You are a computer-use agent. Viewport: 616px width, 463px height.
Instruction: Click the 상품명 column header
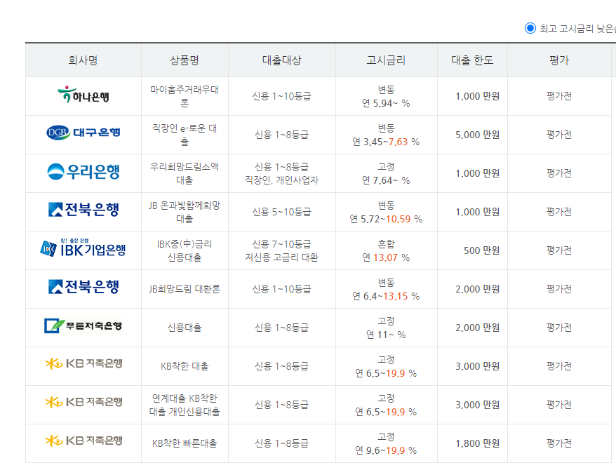[185, 60]
